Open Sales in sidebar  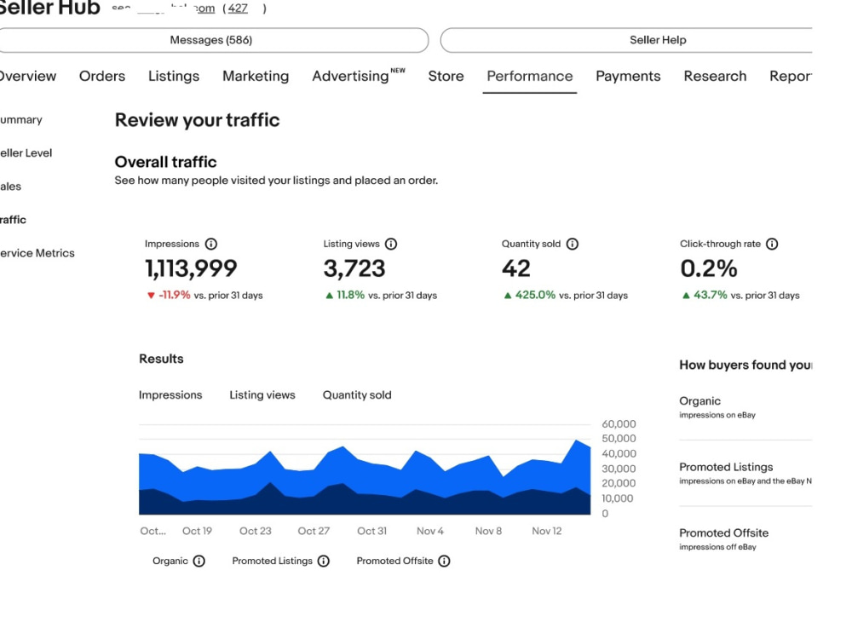click(x=10, y=187)
